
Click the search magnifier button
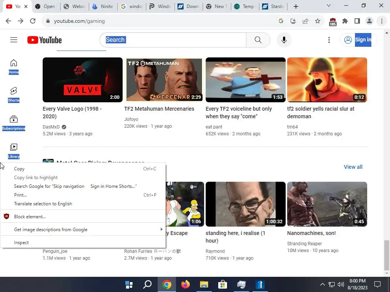258,40
